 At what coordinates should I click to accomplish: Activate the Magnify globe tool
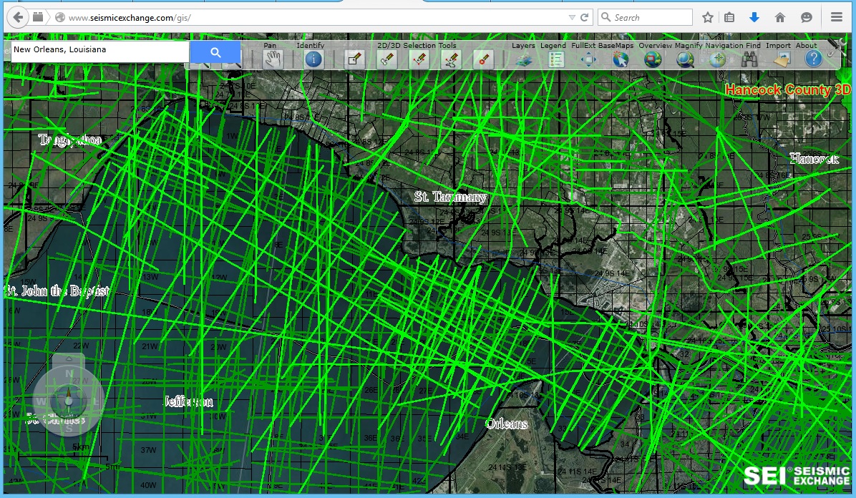684,59
